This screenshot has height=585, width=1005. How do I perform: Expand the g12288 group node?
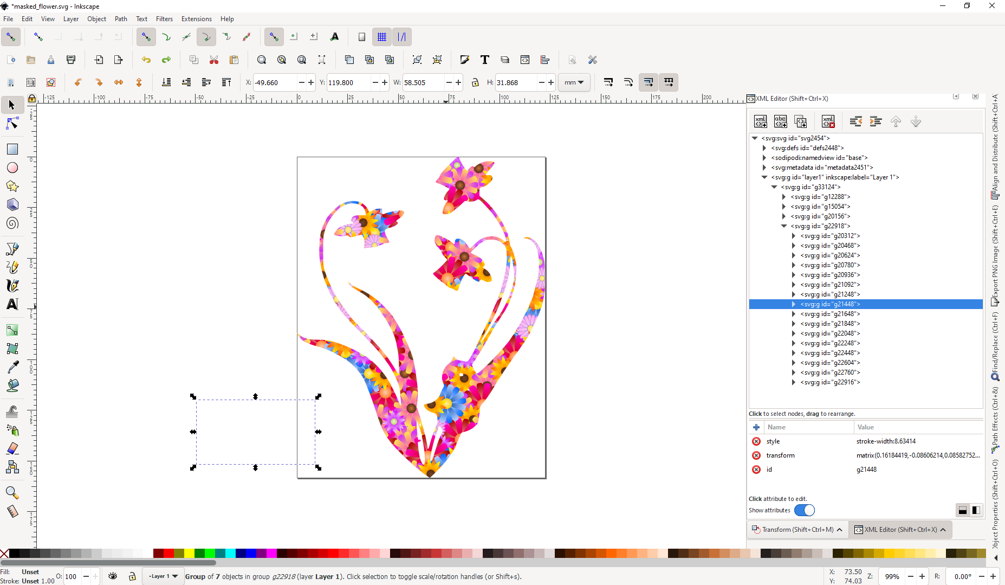(x=784, y=197)
